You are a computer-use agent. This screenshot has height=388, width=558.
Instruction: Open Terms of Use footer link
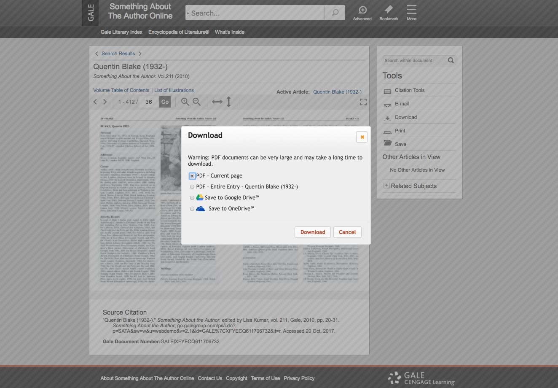[265, 378]
